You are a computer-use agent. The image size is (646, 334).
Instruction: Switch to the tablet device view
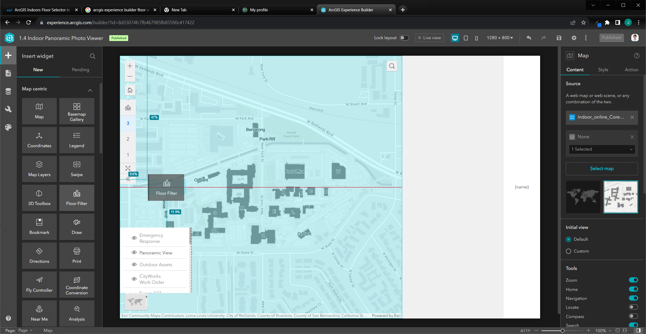[466, 38]
